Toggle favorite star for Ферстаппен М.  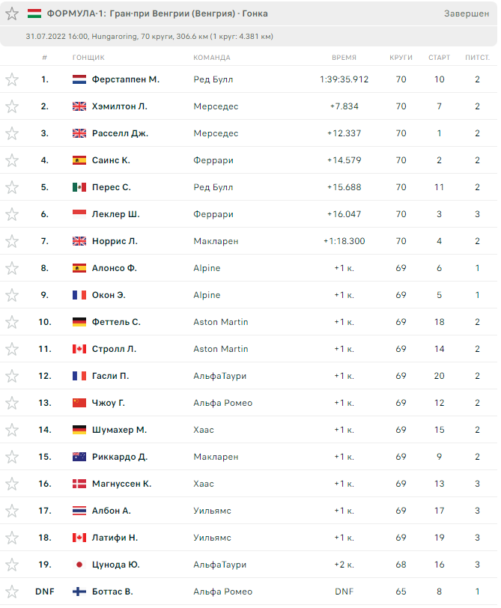click(x=12, y=79)
